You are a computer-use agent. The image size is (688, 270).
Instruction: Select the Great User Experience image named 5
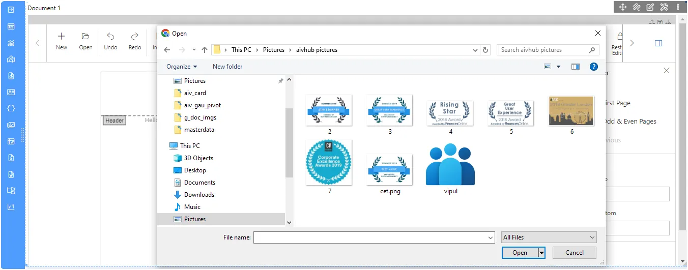(511, 113)
